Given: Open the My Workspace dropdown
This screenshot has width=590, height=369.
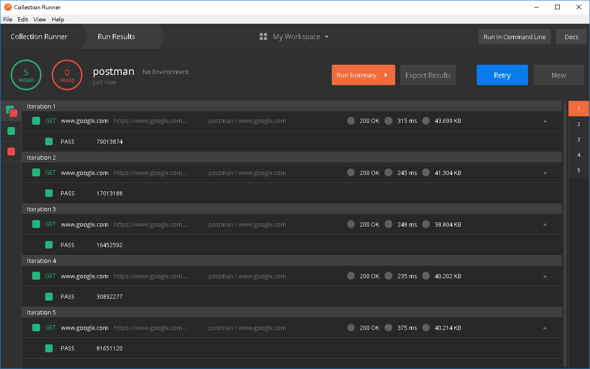Looking at the screenshot, I should 301,37.
